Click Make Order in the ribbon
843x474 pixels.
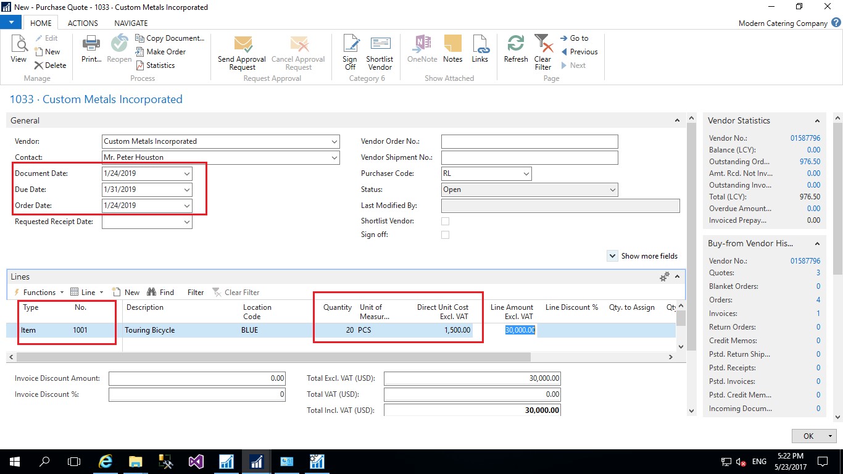pos(160,52)
